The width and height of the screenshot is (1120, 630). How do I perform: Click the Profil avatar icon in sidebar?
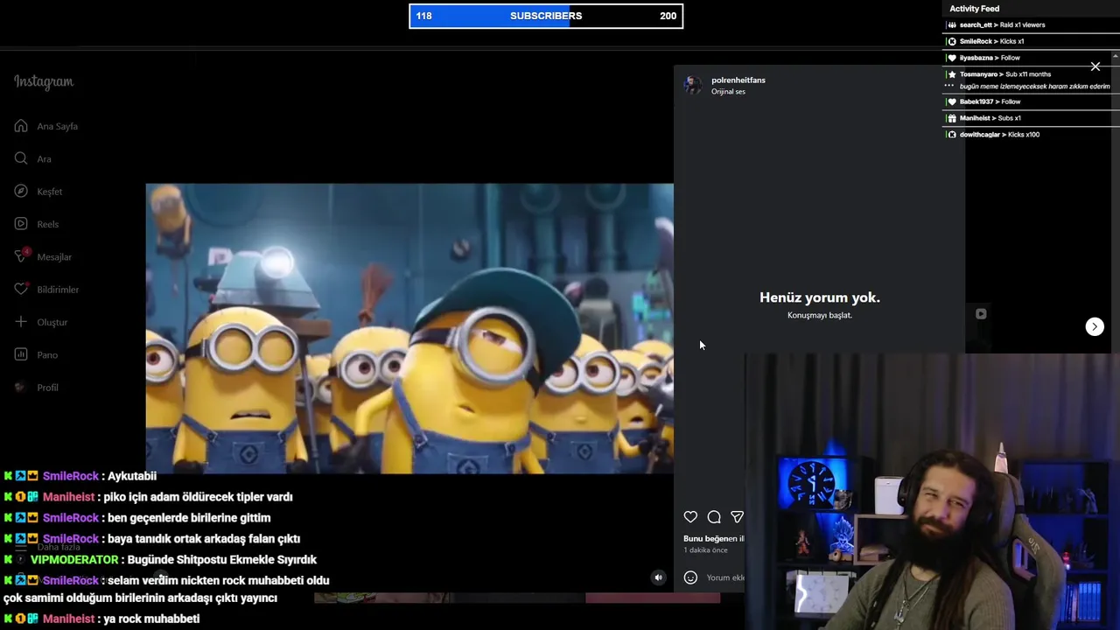(x=21, y=387)
